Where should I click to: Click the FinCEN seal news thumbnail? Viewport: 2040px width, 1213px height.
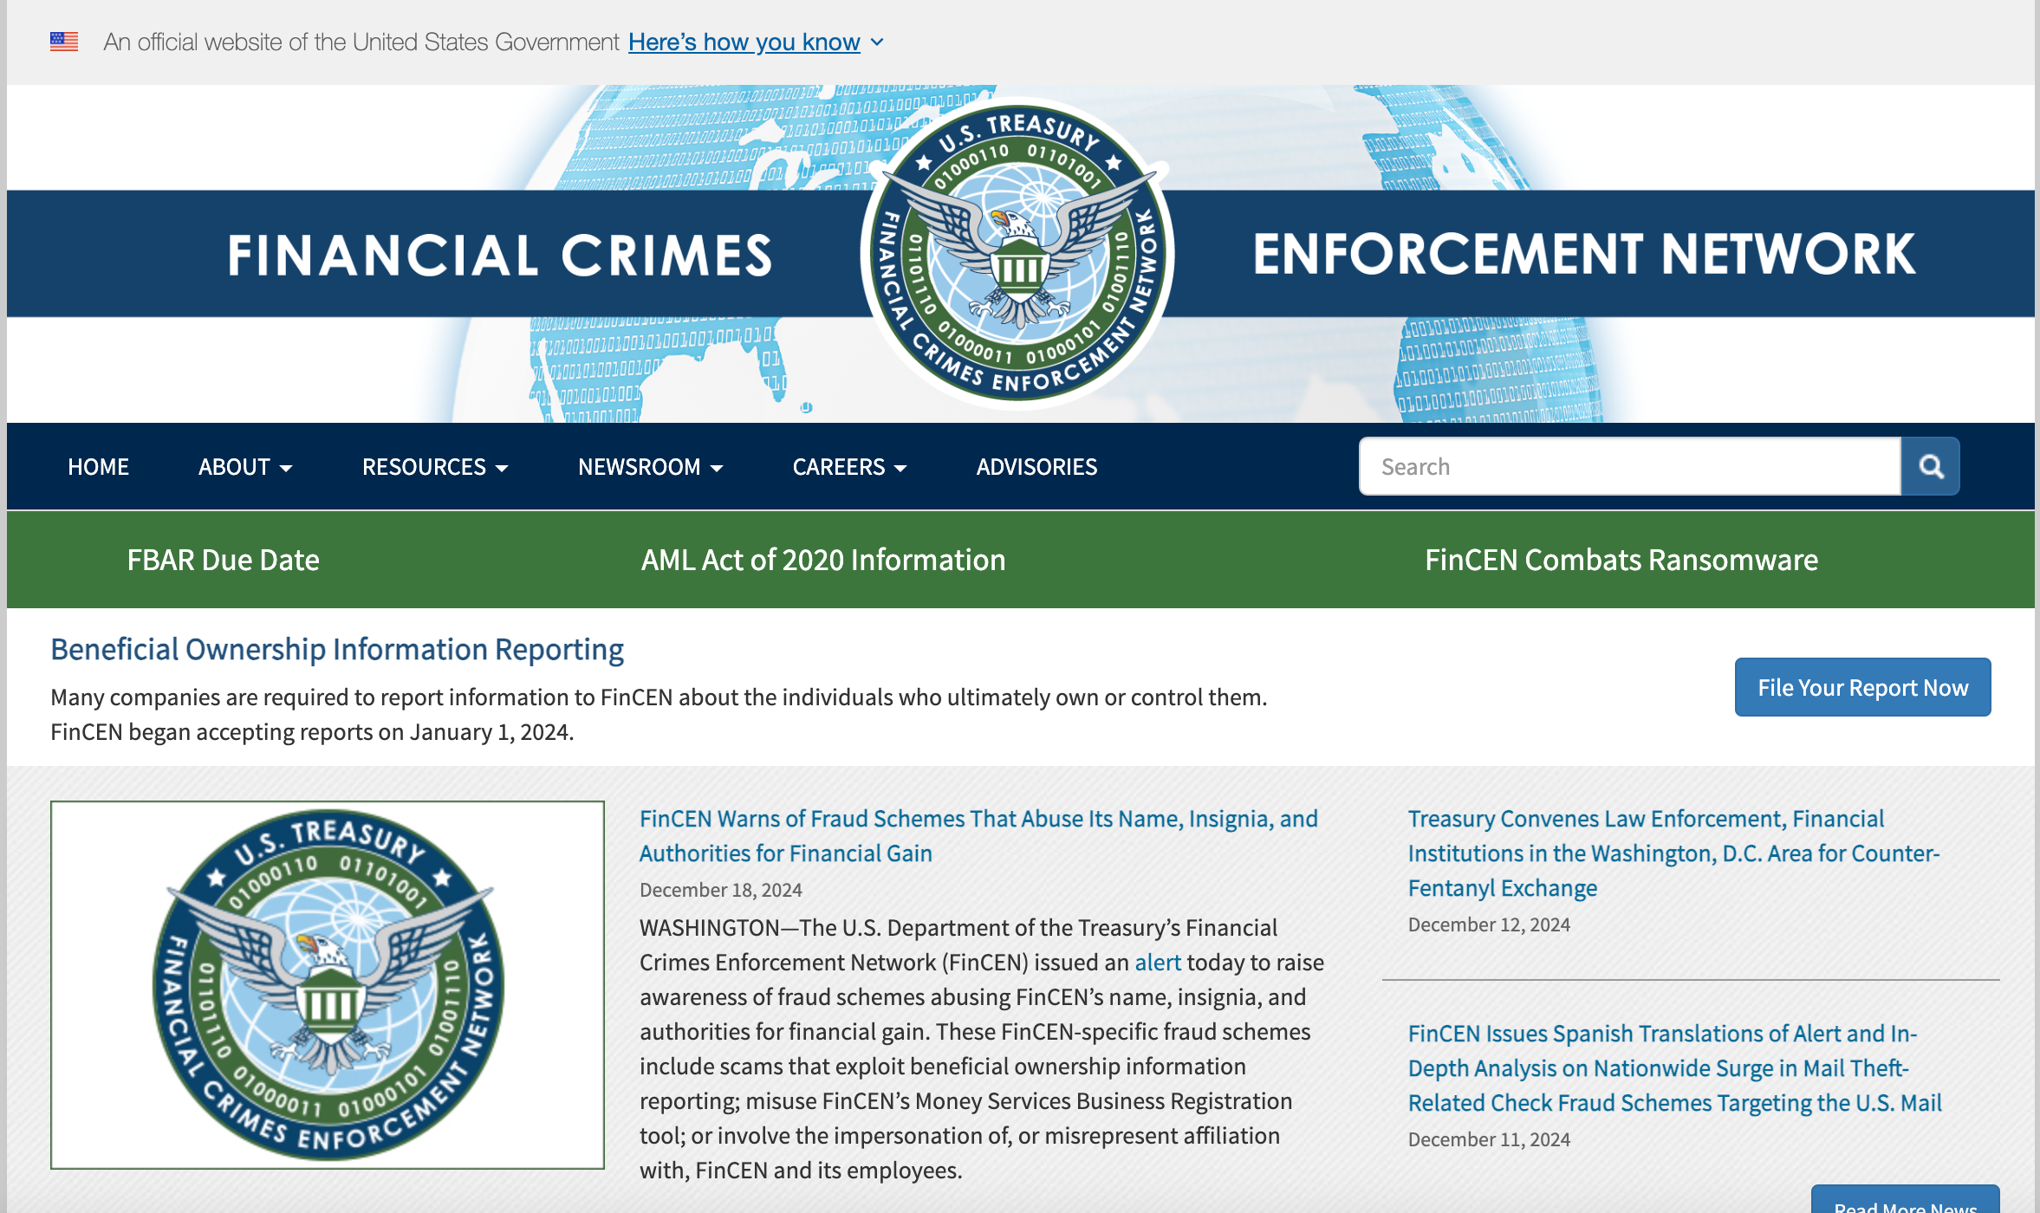click(328, 984)
